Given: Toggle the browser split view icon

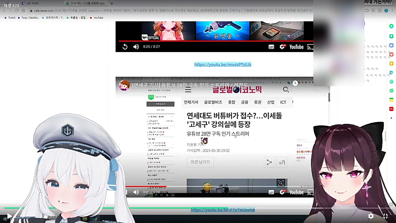Looking at the screenshot, I should pyautogui.click(x=380, y=10).
